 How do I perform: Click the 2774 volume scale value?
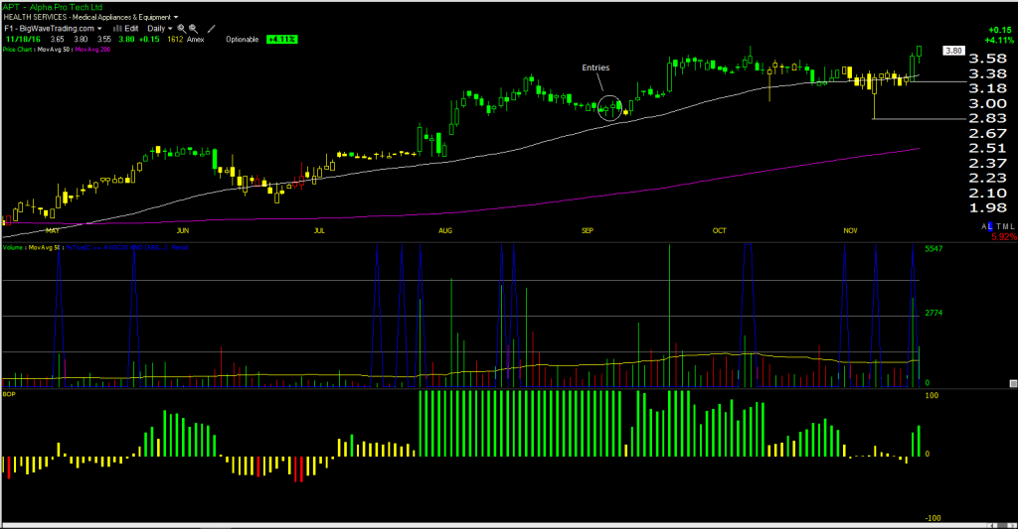click(x=934, y=313)
